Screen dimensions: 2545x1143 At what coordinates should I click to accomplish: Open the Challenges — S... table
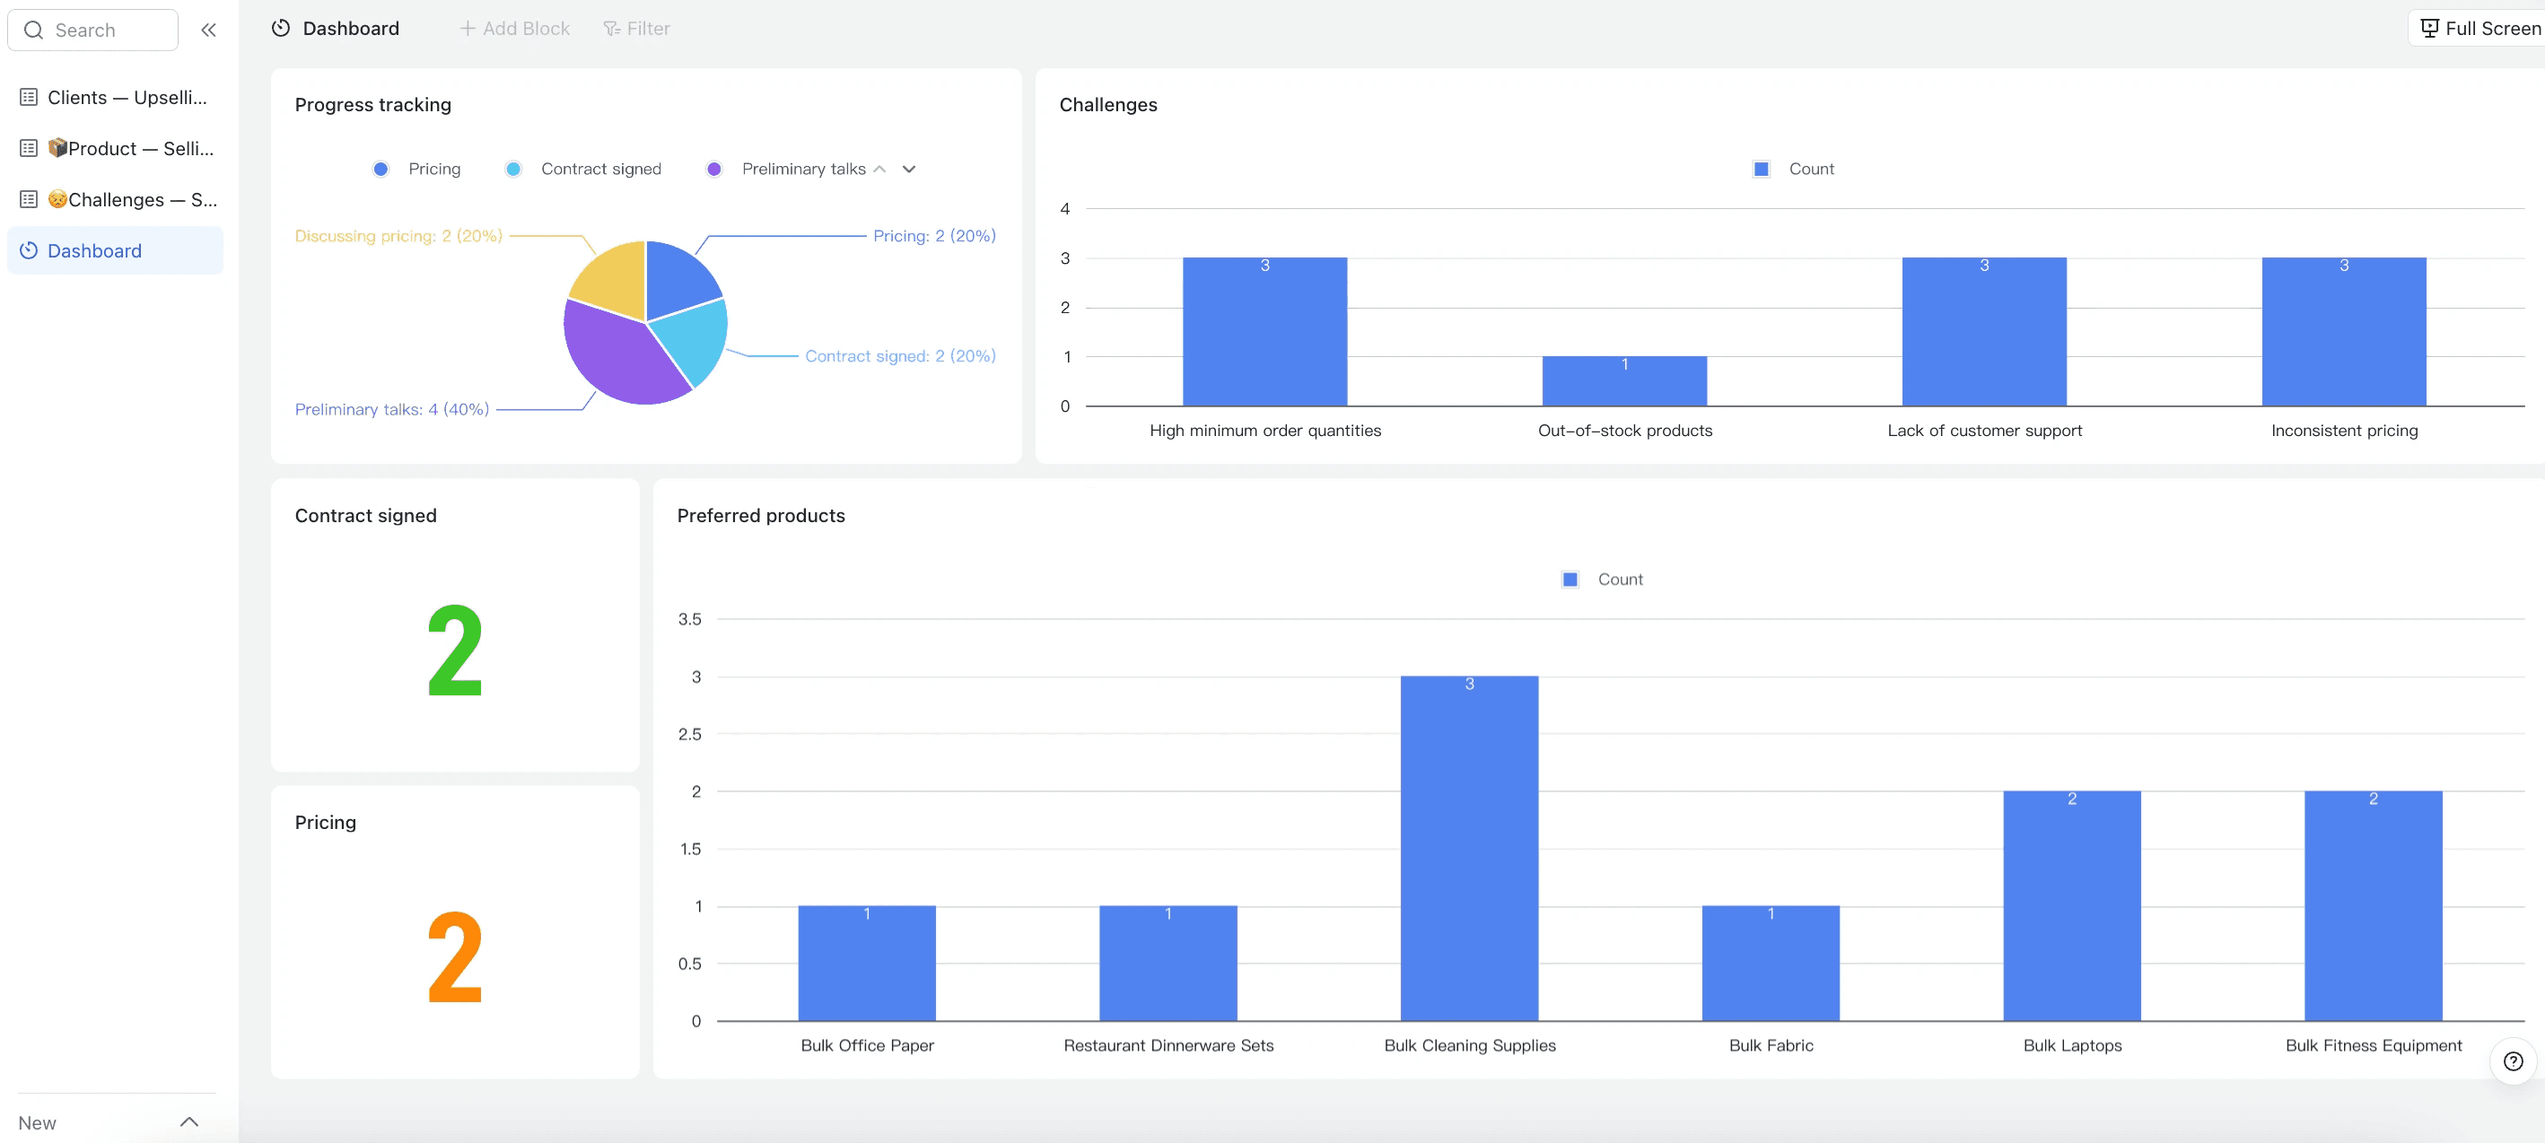pyautogui.click(x=131, y=199)
